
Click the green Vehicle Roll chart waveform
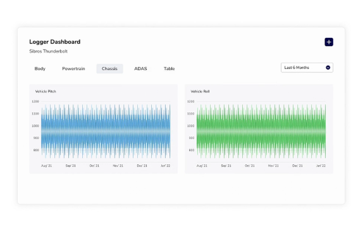click(261, 131)
